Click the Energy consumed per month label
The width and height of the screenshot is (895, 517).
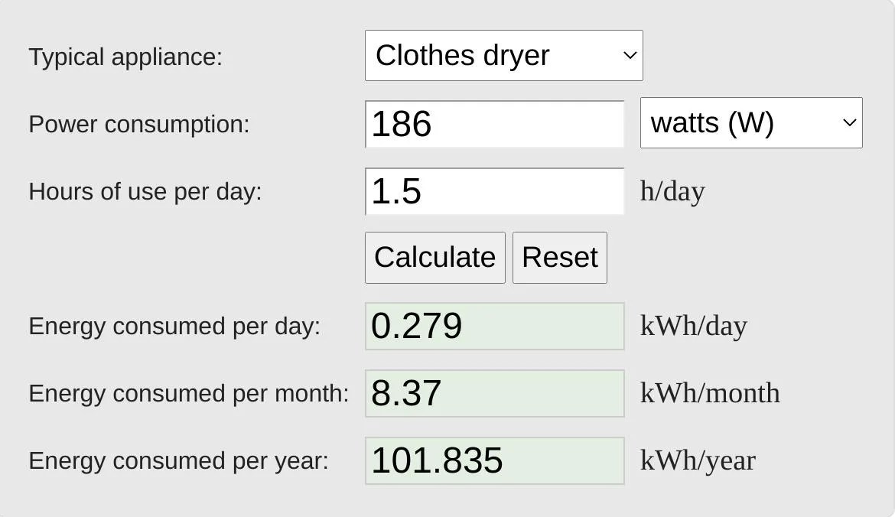[188, 393]
